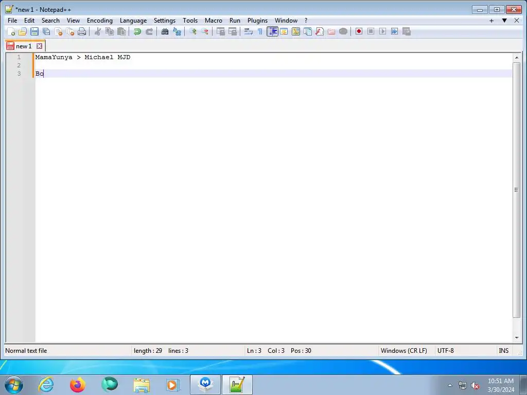
Task: Toggle the active Indent Guide button
Action: pos(272,31)
